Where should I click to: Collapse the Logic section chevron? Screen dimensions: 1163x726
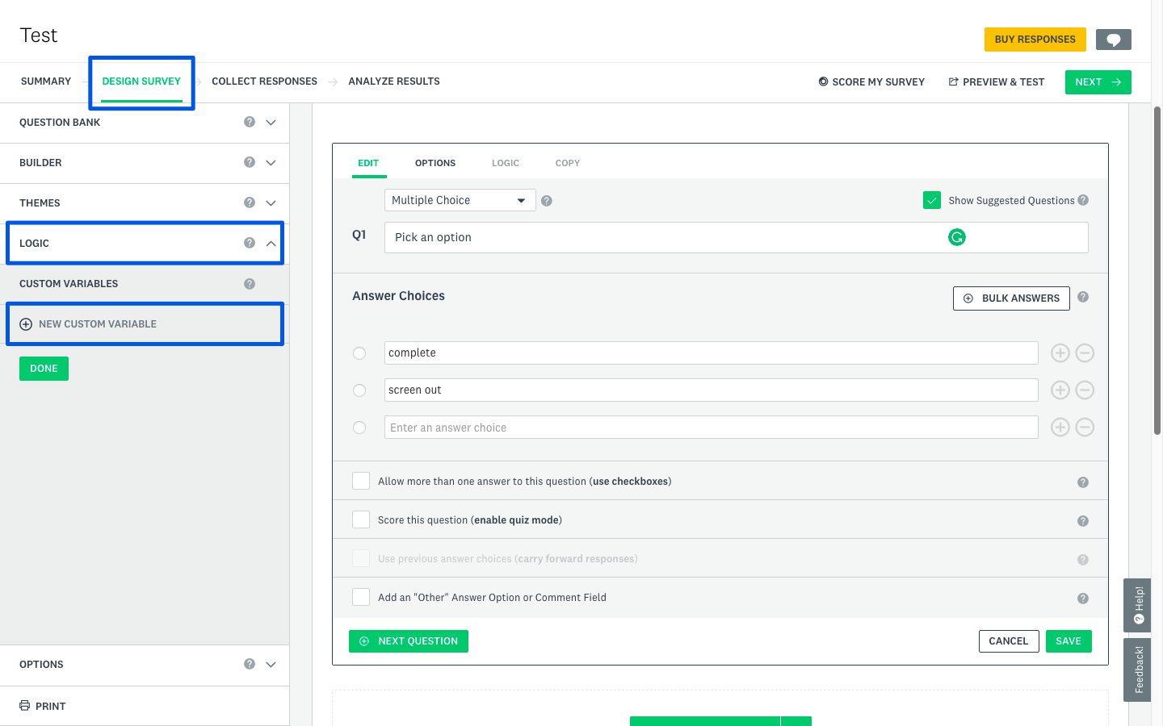tap(271, 244)
